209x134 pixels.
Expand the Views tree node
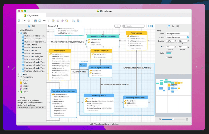(19, 74)
